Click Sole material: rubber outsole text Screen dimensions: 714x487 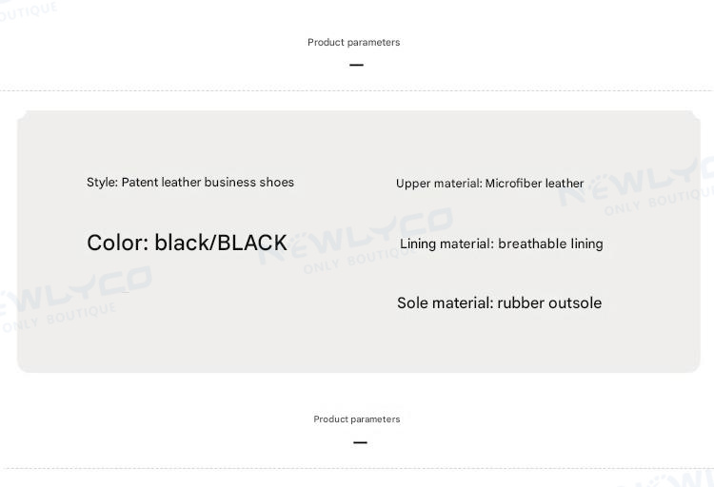pos(499,303)
